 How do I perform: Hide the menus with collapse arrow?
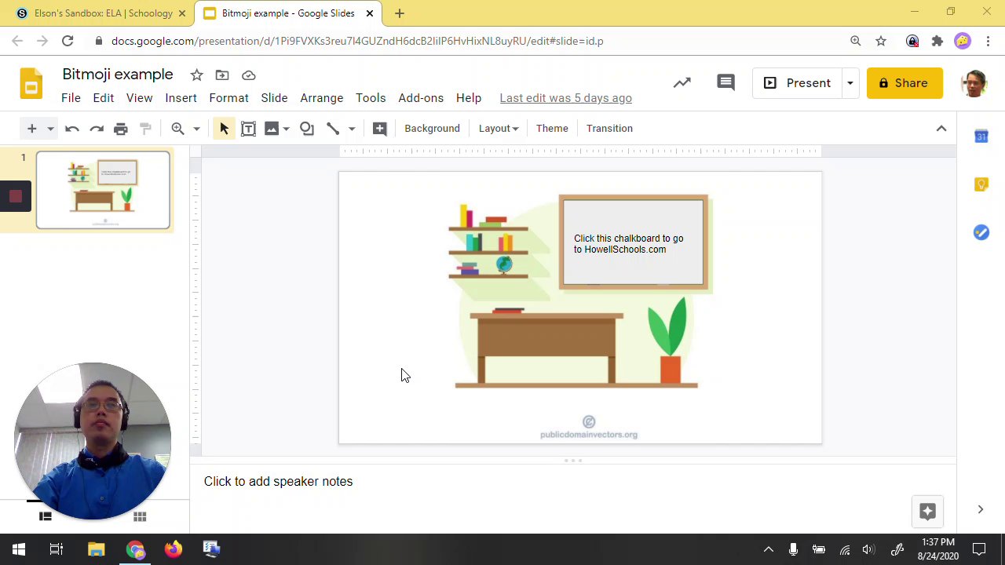[x=941, y=128]
